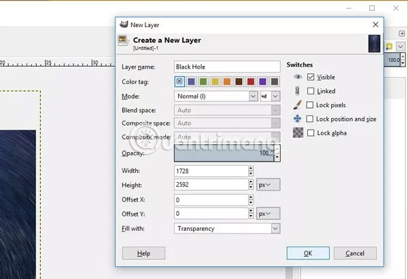Enable the Linked checkbox
The image size is (408, 279).
pos(311,91)
